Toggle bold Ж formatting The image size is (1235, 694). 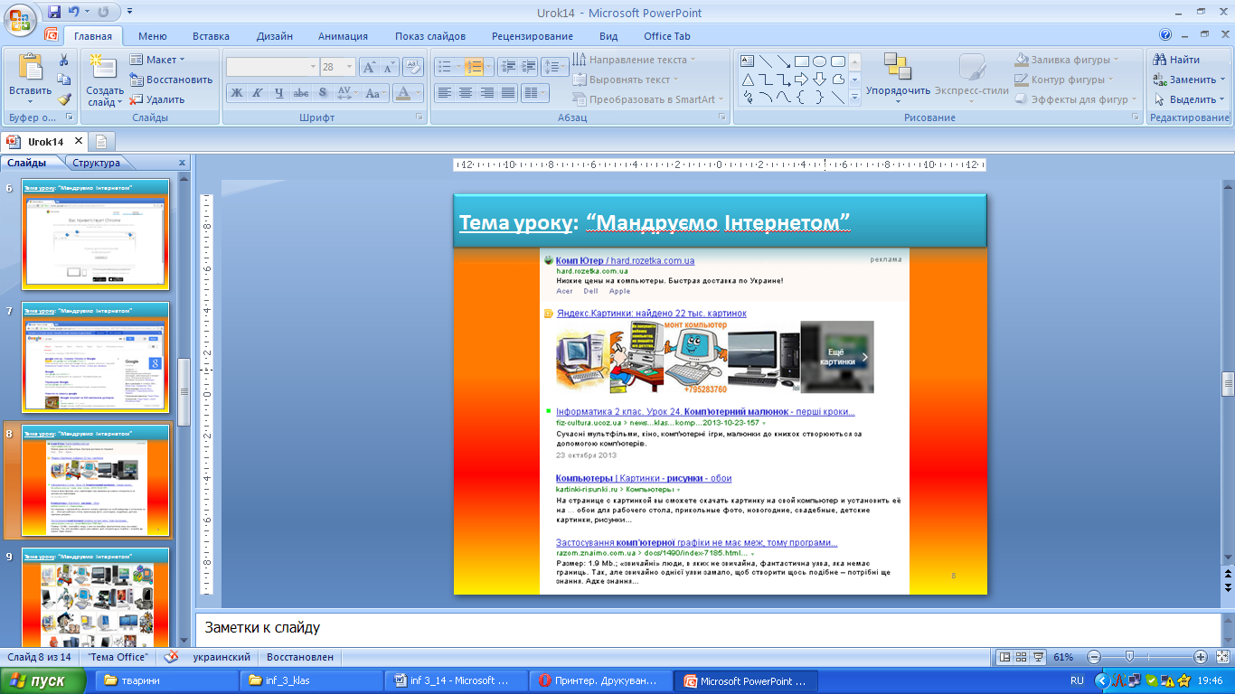pyautogui.click(x=236, y=92)
